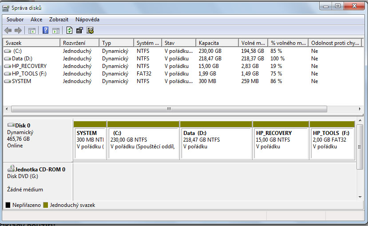
Task: Click the right arrow of horizontal scrollbar
Action: (360, 109)
